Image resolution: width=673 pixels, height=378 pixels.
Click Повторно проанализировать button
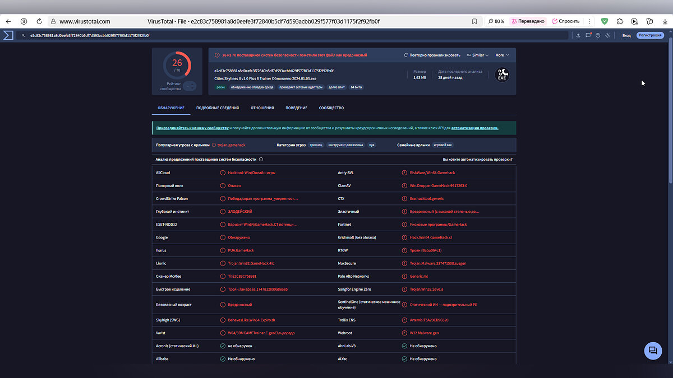(x=432, y=55)
